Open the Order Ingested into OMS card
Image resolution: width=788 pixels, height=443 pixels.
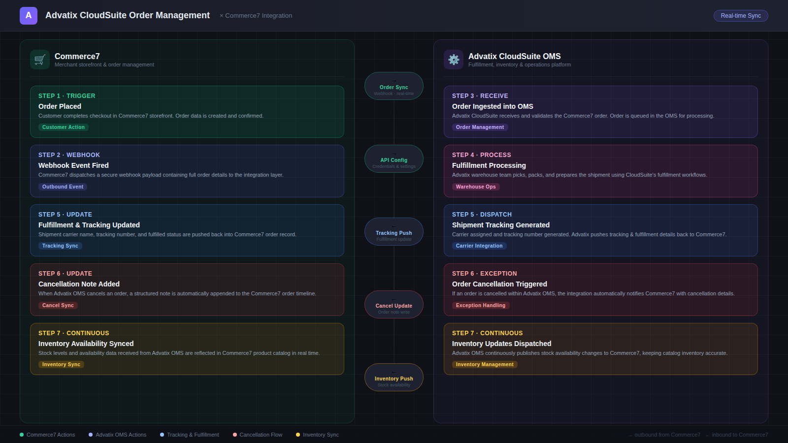[601, 112]
